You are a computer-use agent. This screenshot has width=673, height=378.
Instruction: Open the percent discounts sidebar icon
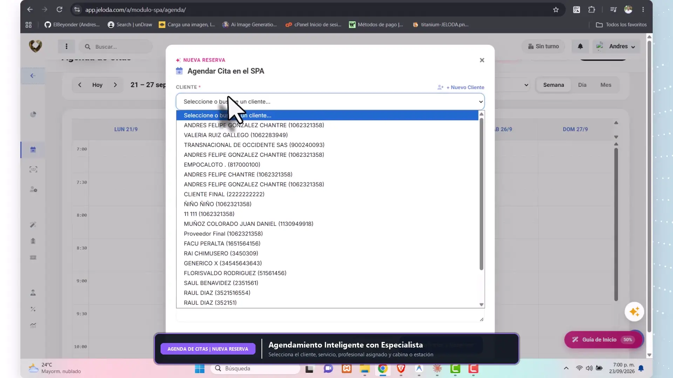pos(33,309)
